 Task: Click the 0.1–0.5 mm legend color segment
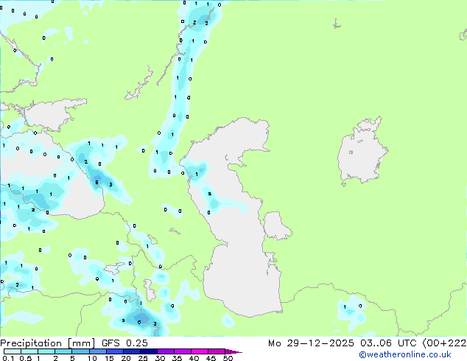13,351
